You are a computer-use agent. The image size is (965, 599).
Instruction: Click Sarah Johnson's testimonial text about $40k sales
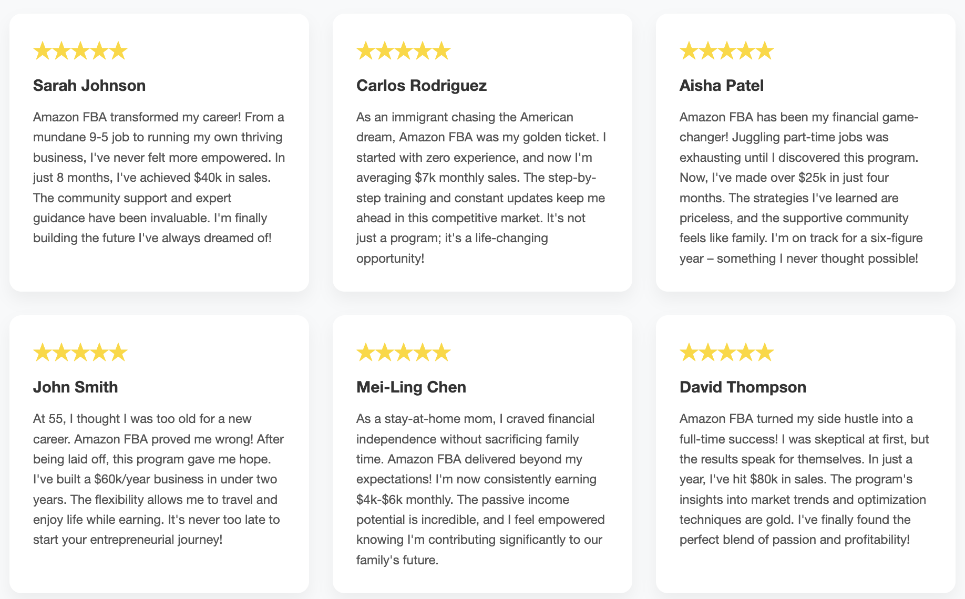[159, 178]
